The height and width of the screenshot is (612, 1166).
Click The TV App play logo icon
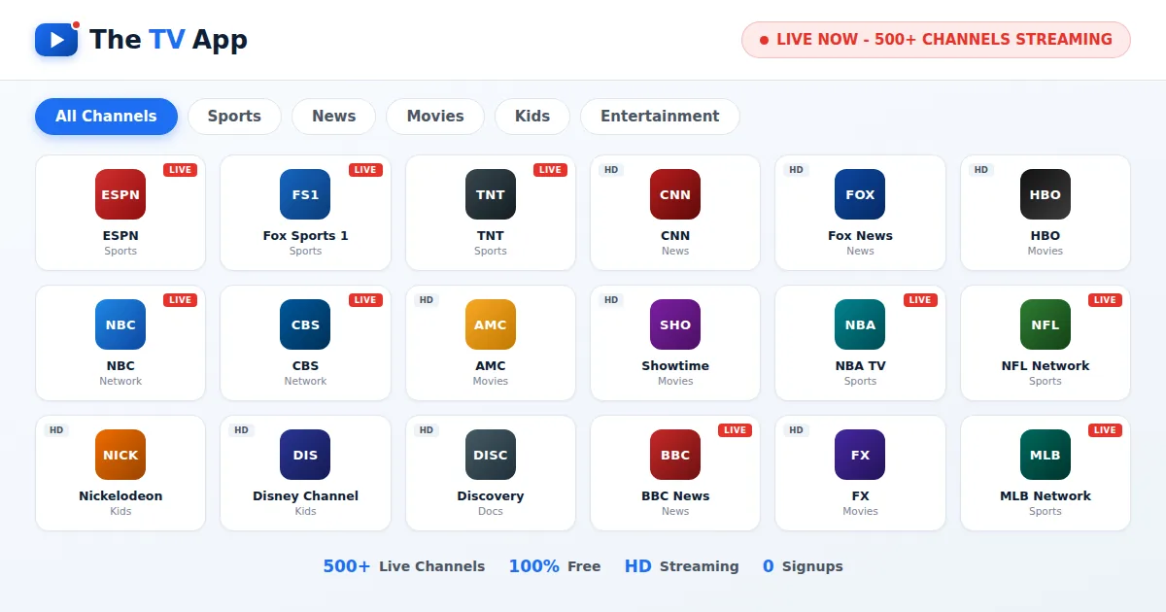pos(56,40)
